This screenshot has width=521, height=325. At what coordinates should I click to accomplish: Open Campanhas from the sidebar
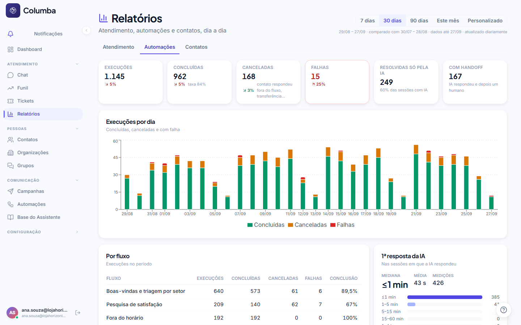(43, 191)
